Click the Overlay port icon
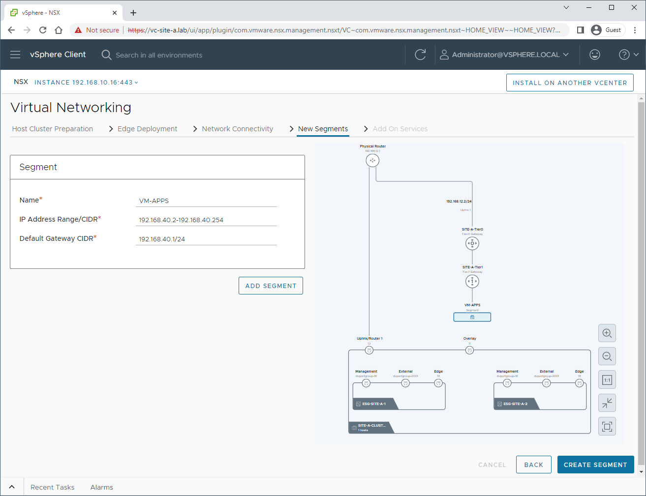 pyautogui.click(x=470, y=350)
